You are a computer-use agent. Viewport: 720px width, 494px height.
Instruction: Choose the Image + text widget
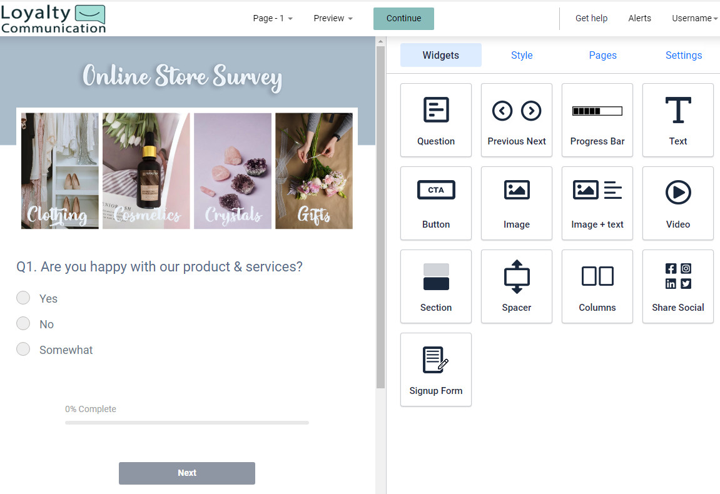tap(597, 203)
